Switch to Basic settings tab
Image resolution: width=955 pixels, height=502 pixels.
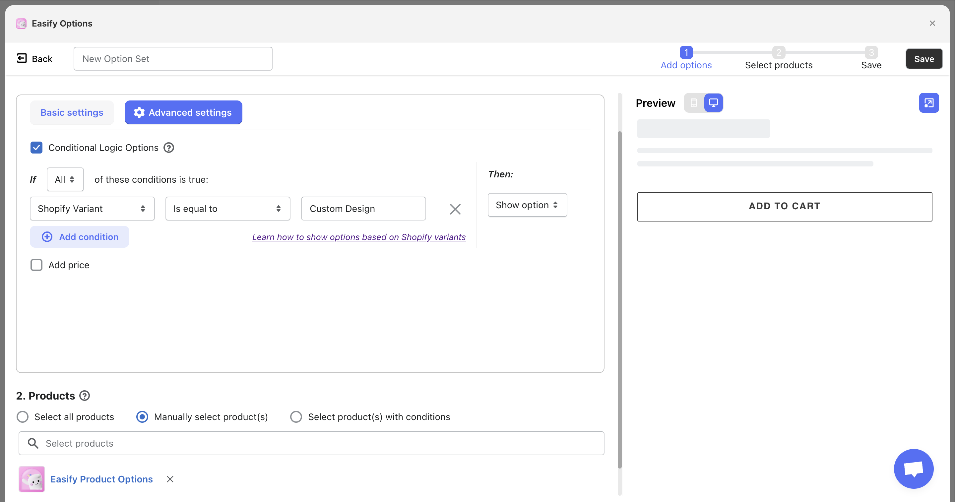[x=72, y=112]
